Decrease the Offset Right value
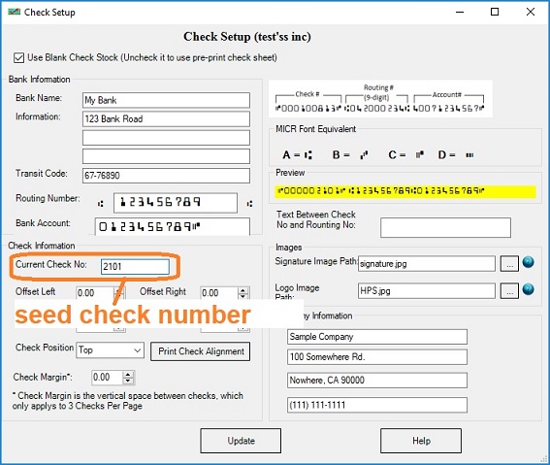This screenshot has height=465, width=550. pyautogui.click(x=243, y=296)
